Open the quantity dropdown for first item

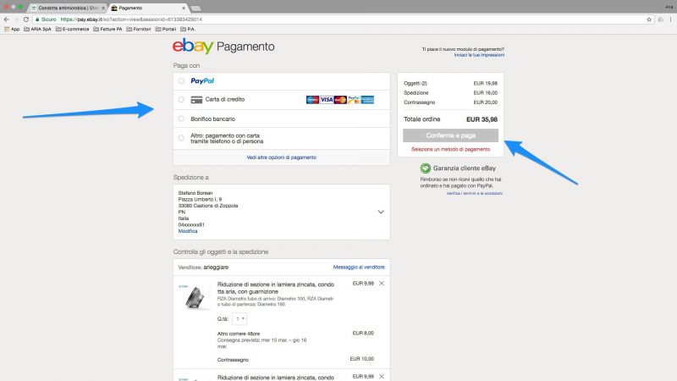pyautogui.click(x=239, y=318)
